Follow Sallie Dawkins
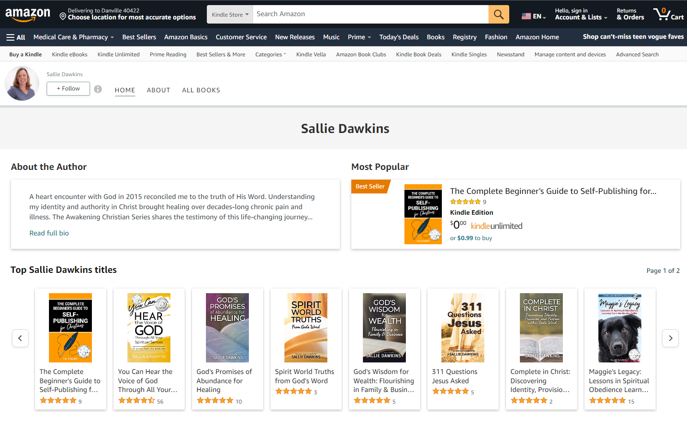 pos(68,89)
